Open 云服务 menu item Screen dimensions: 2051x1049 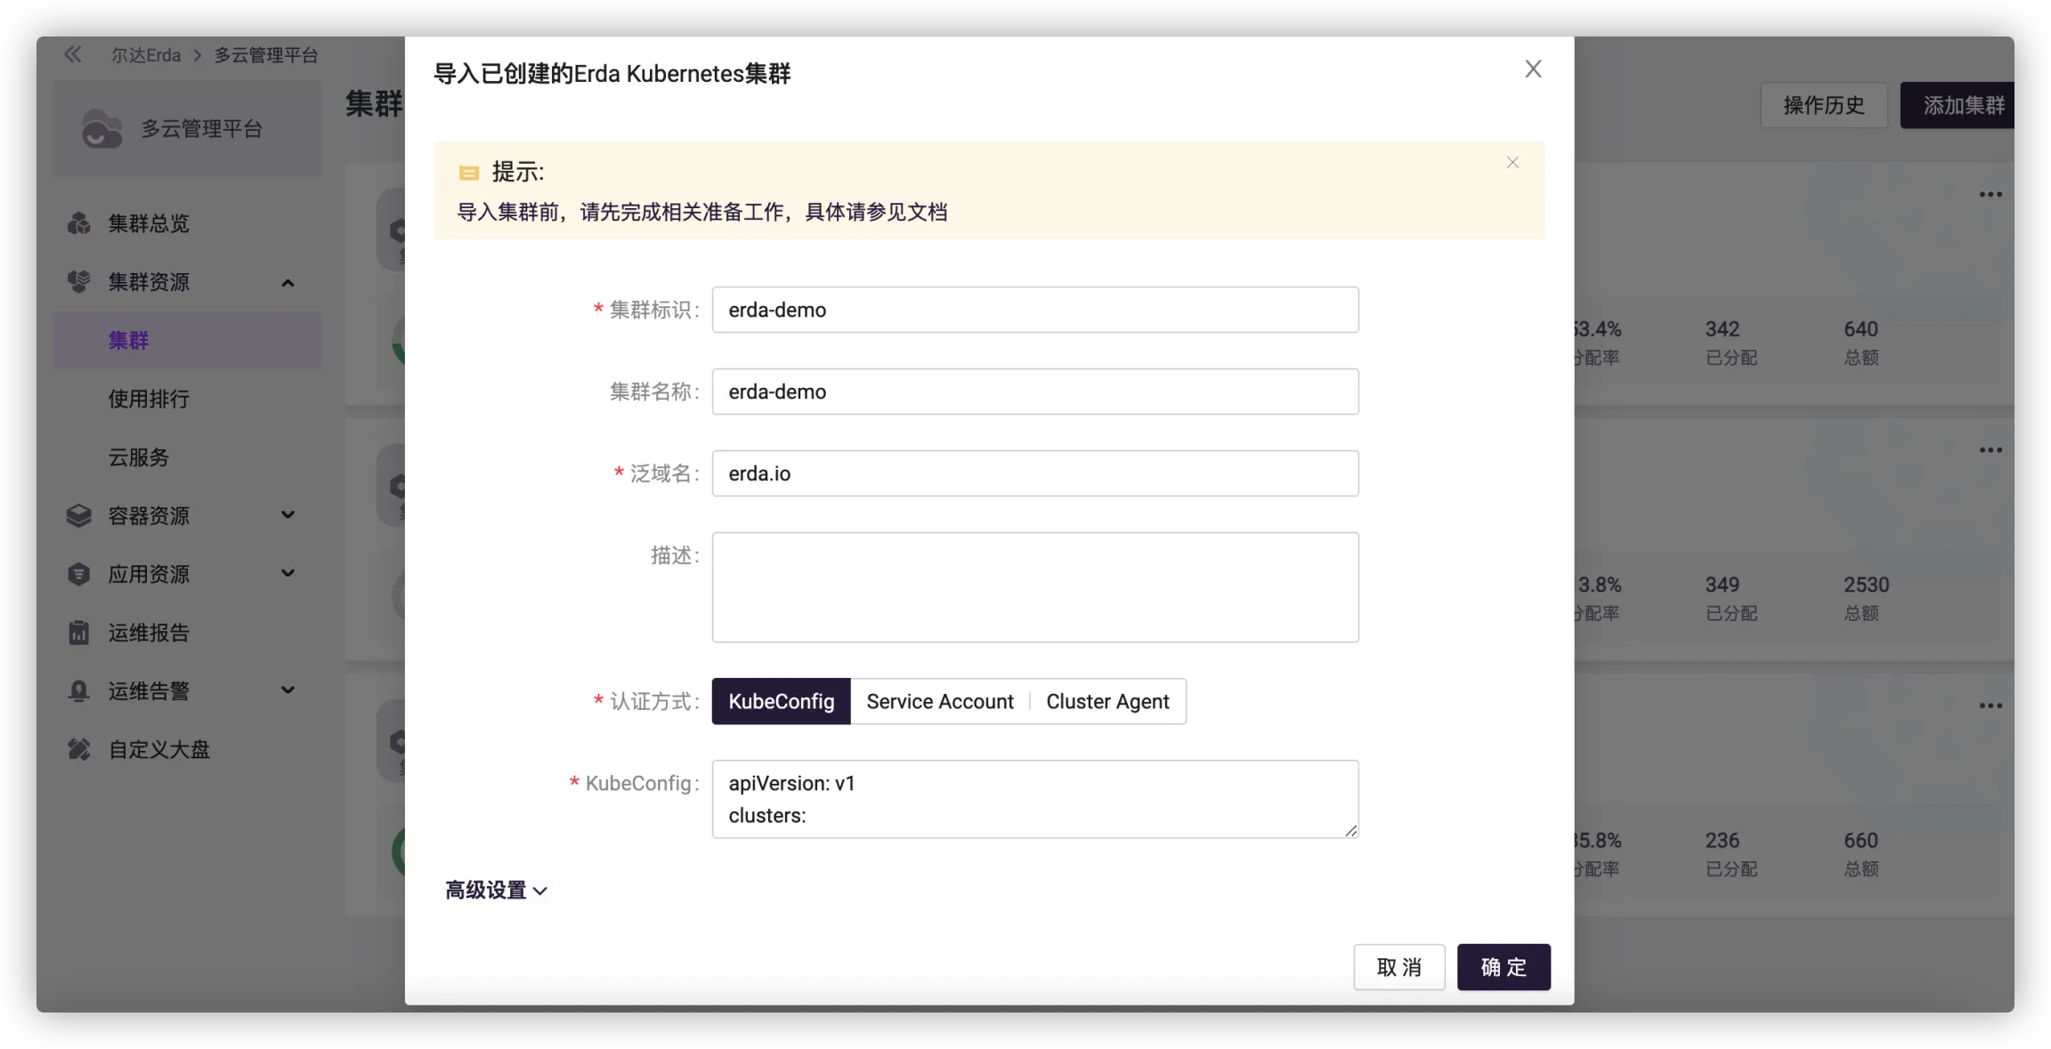[x=138, y=457]
